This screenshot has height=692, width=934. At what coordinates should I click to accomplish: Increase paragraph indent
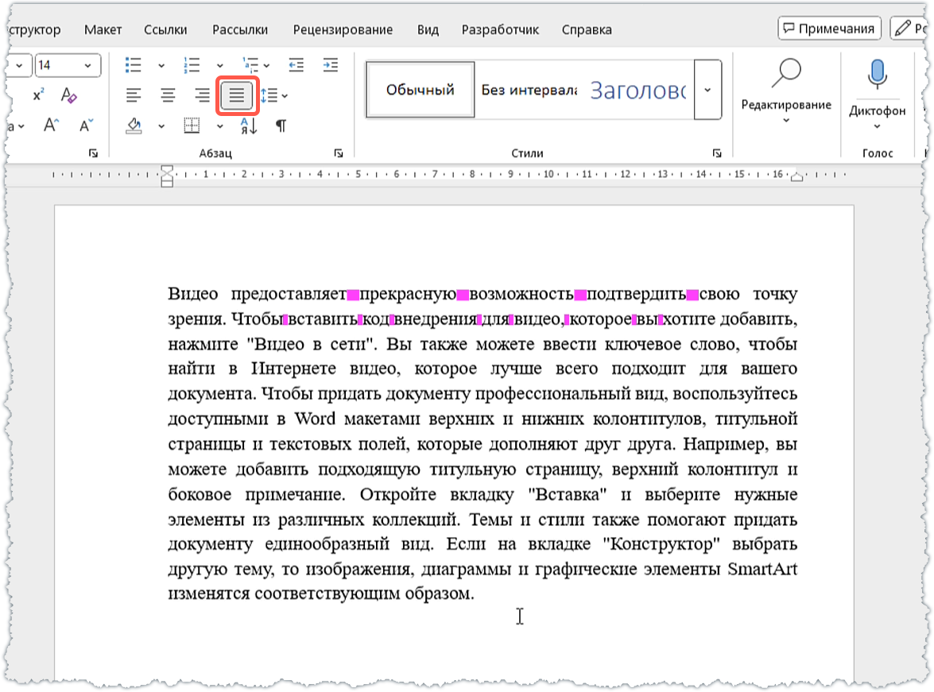[x=331, y=65]
